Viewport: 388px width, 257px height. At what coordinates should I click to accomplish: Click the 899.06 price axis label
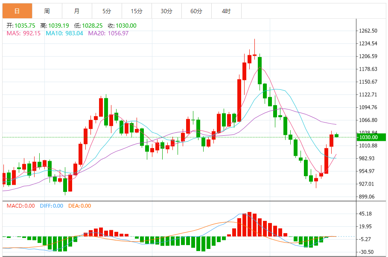[367, 197]
